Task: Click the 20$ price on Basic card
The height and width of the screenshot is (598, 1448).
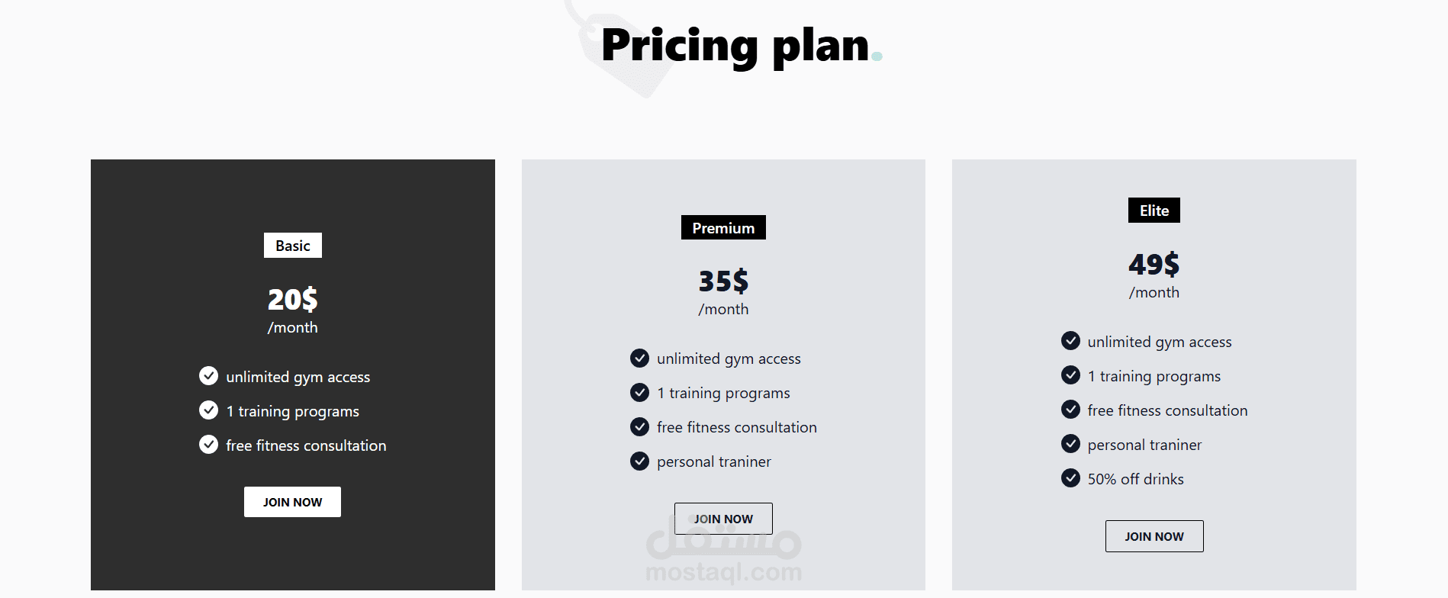Action: click(x=293, y=299)
